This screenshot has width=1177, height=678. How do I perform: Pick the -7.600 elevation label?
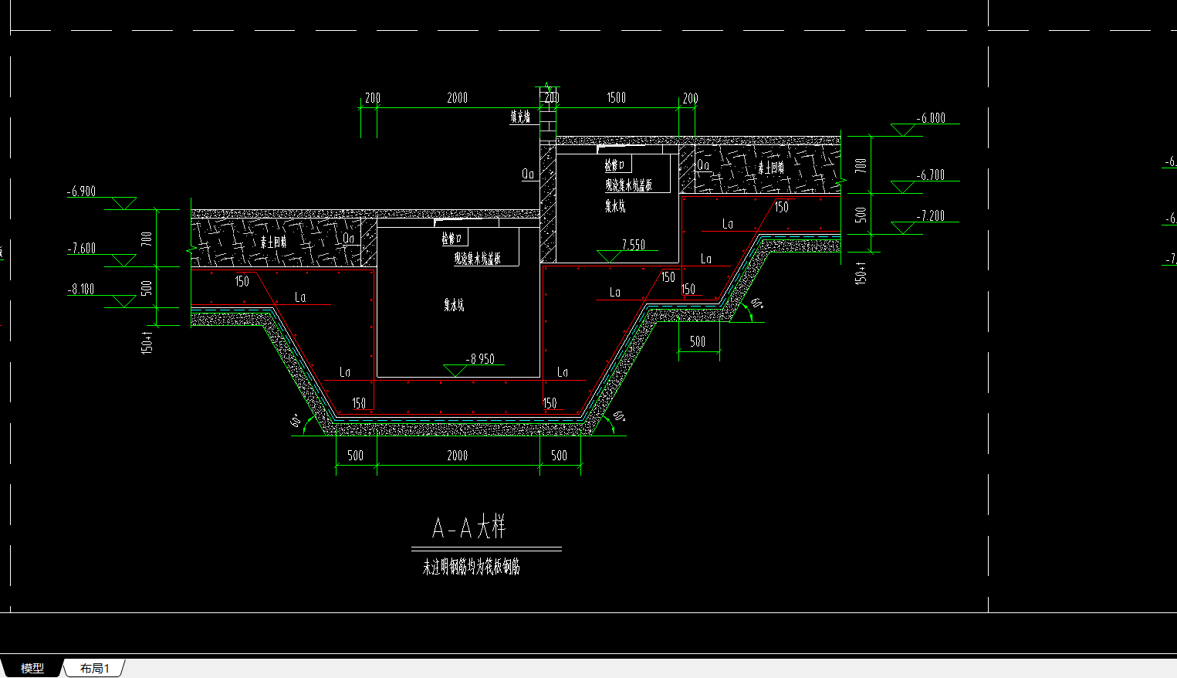click(x=82, y=249)
